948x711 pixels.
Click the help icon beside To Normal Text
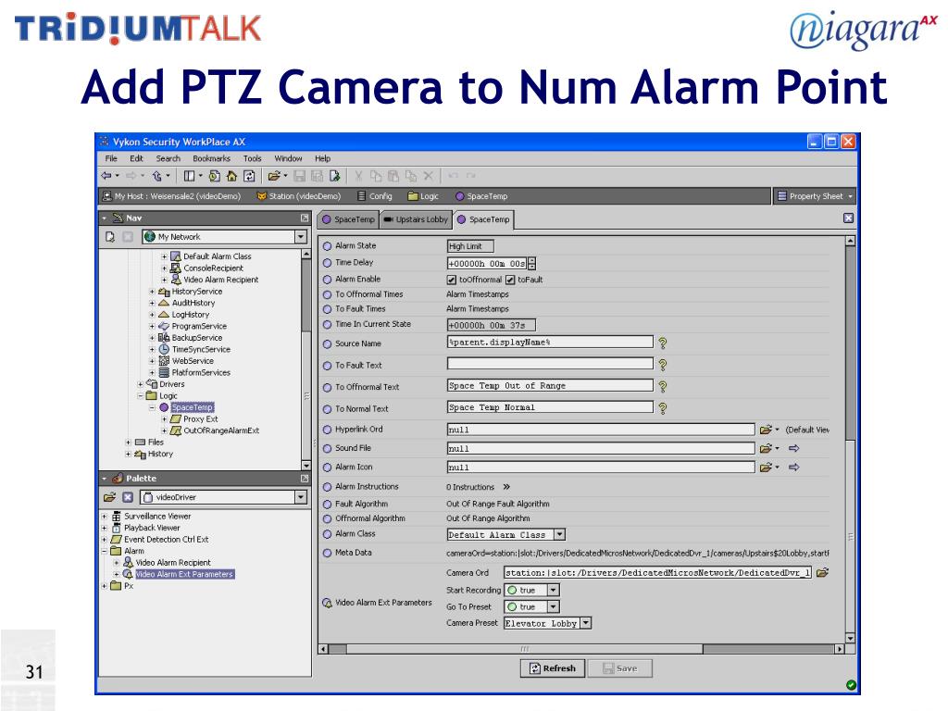tap(663, 408)
